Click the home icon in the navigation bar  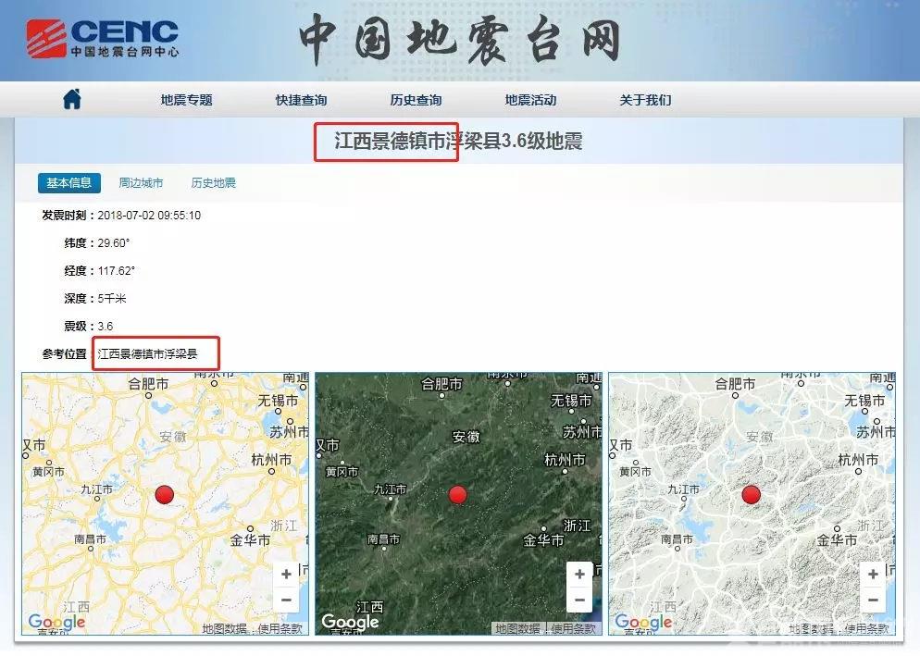click(74, 99)
